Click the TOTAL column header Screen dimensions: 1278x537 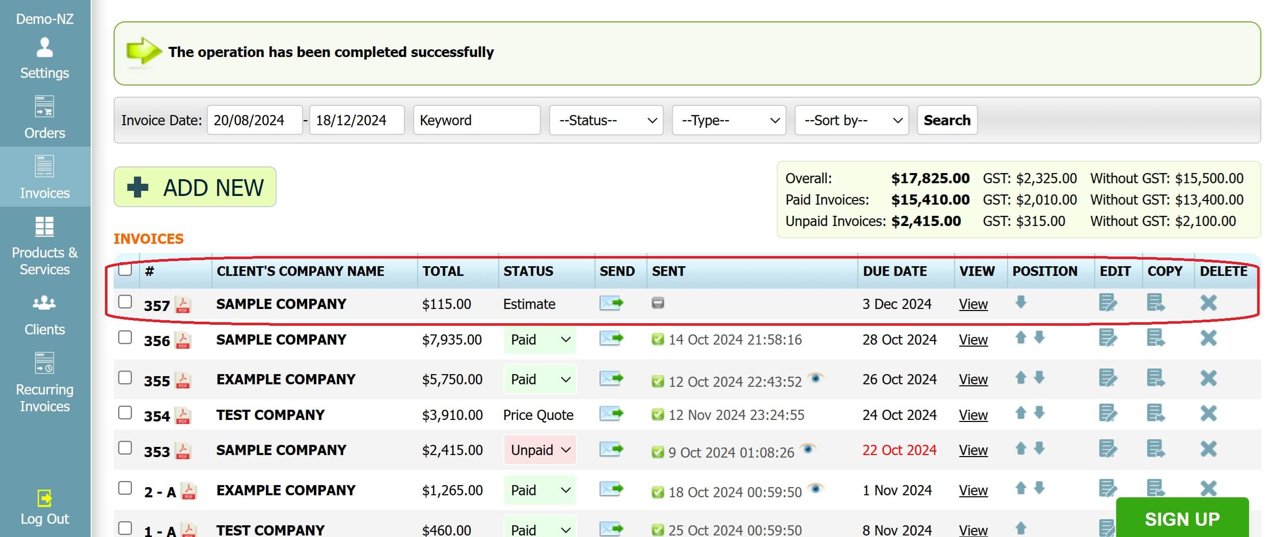(443, 271)
